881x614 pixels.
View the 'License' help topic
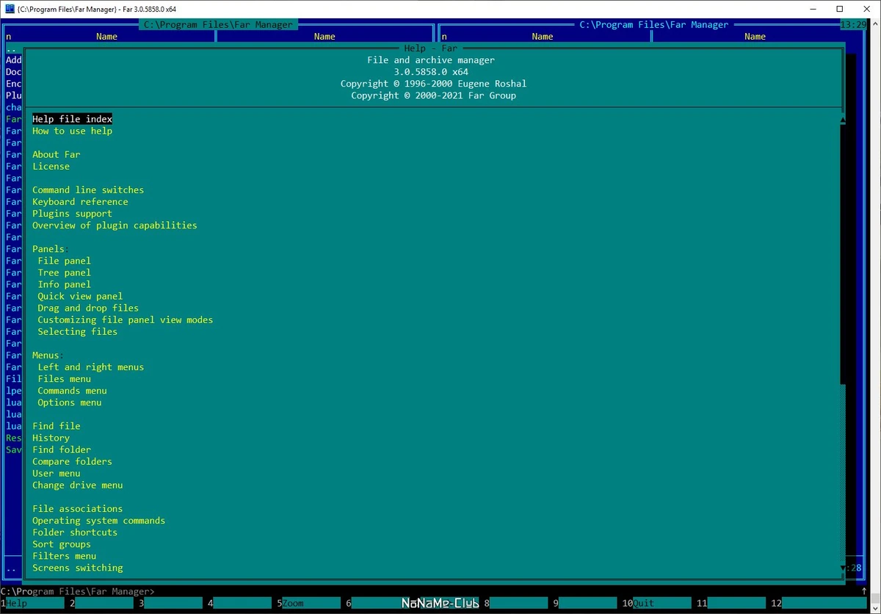tap(51, 166)
